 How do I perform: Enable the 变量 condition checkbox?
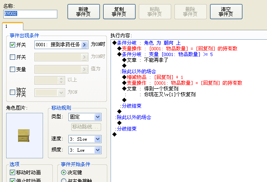coord(12,69)
